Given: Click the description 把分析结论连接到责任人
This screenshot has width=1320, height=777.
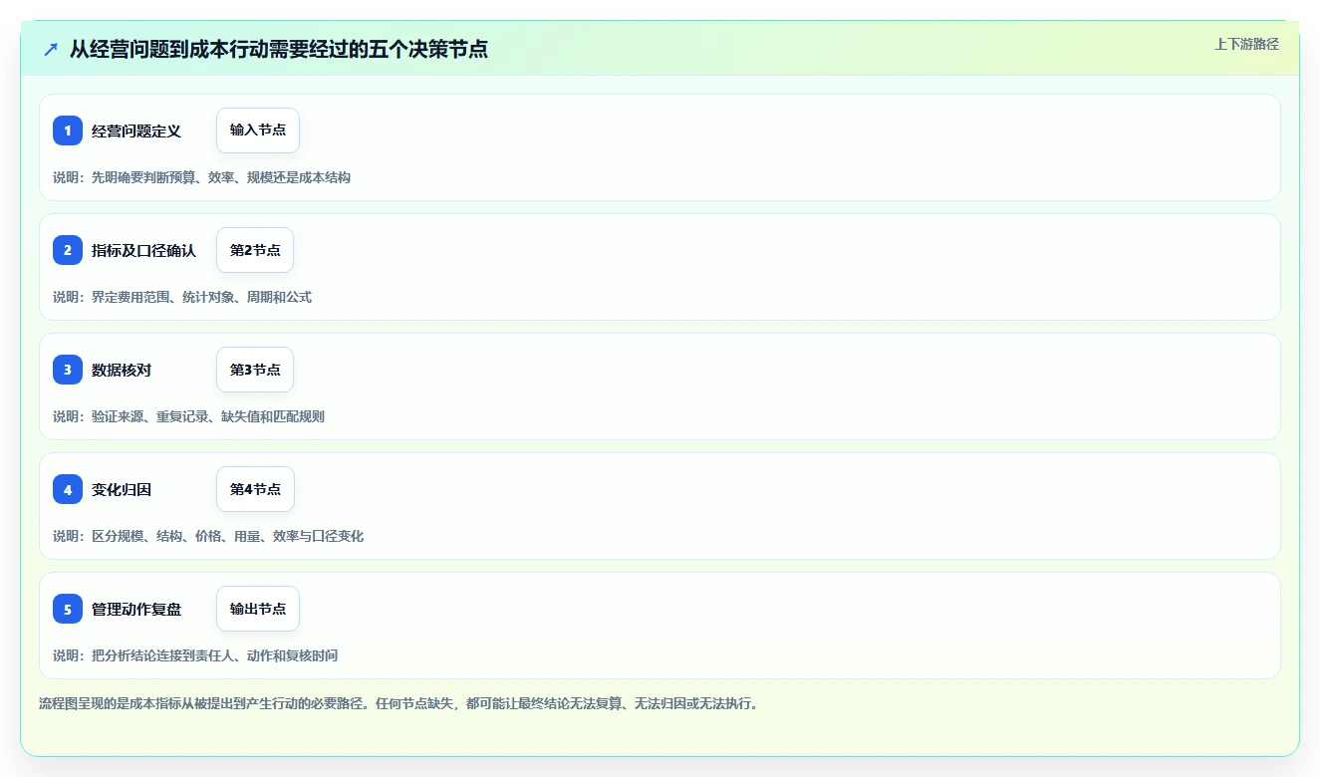Looking at the screenshot, I should coord(195,655).
